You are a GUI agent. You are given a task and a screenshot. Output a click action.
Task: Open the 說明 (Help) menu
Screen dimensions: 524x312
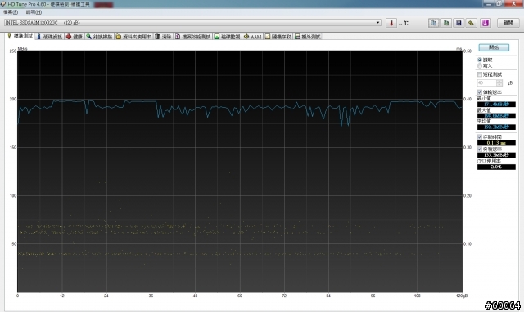click(34, 12)
